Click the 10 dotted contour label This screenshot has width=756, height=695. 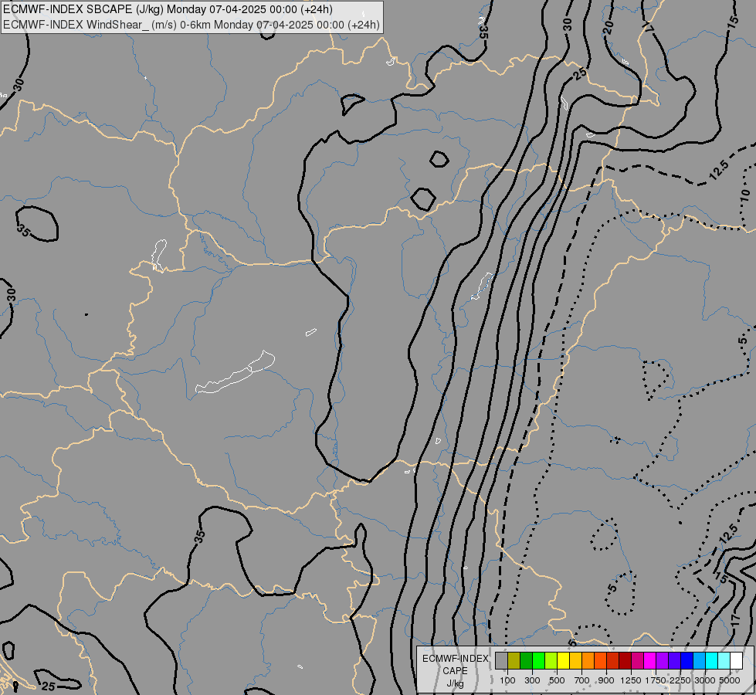pos(745,195)
